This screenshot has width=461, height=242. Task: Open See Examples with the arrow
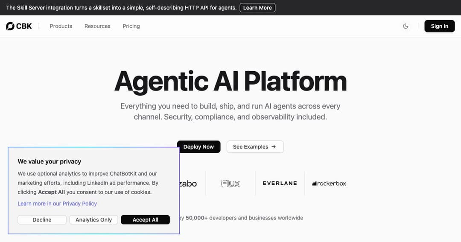click(255, 147)
